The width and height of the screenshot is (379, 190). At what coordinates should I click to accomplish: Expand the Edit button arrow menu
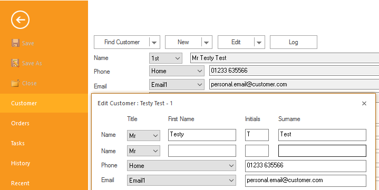coord(259,43)
